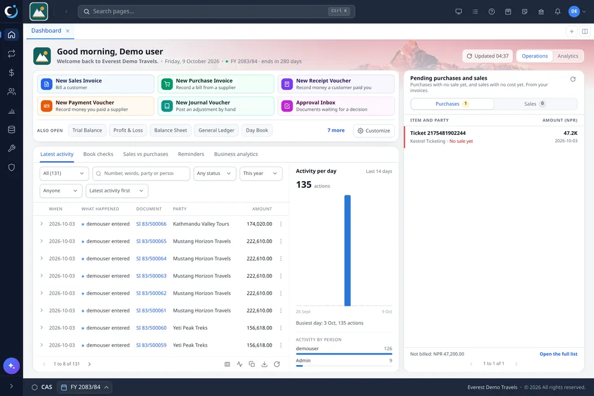Click the bank building icon in top bar
The height and width of the screenshot is (396, 594).
tap(541, 11)
